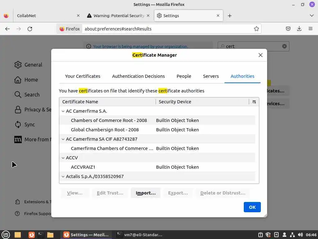
Task: Open a new tab with plus icon
Action: point(229,16)
